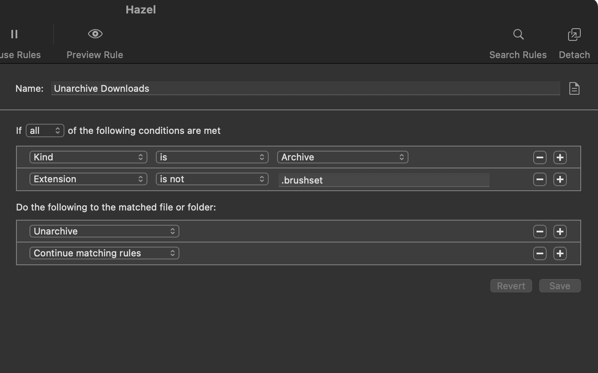Open the 'is not' operator dropdown

click(x=212, y=179)
